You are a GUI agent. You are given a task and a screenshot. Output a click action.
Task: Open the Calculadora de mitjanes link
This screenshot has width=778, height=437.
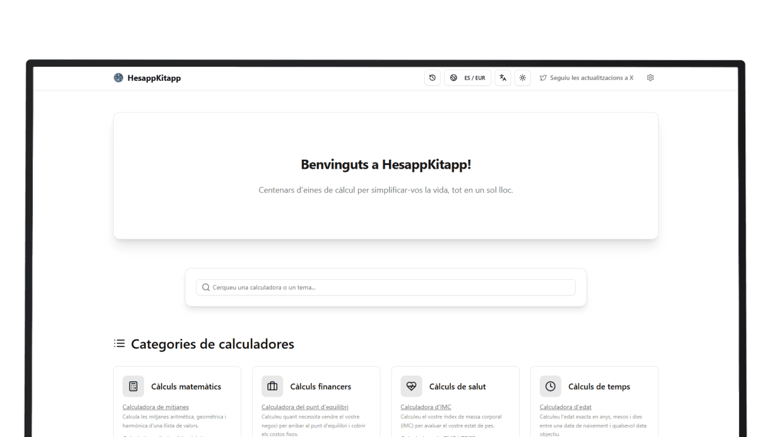click(x=156, y=407)
